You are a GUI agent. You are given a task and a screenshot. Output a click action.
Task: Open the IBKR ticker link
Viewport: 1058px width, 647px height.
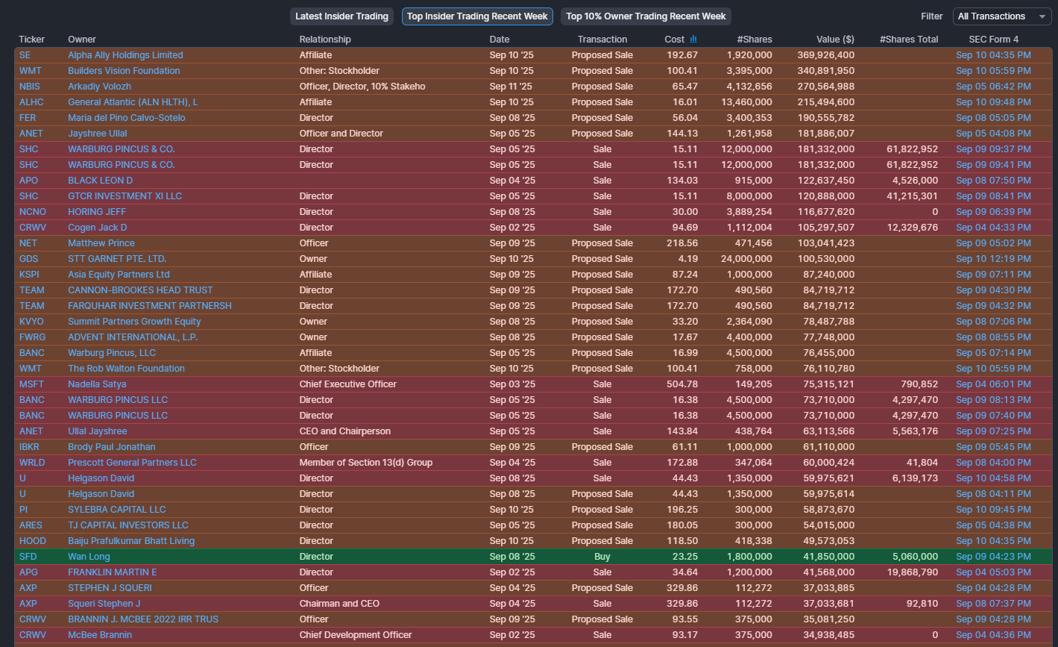click(31, 447)
